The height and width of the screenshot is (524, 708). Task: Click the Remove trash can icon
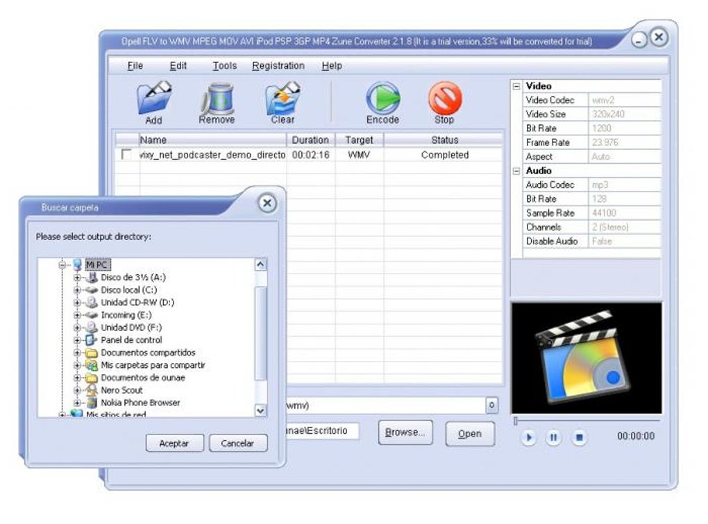coord(217,98)
